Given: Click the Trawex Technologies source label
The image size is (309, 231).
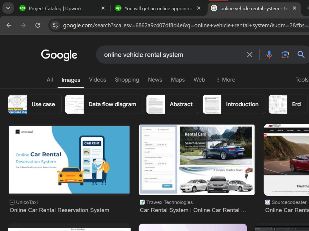Looking at the screenshot, I should click(169, 202).
